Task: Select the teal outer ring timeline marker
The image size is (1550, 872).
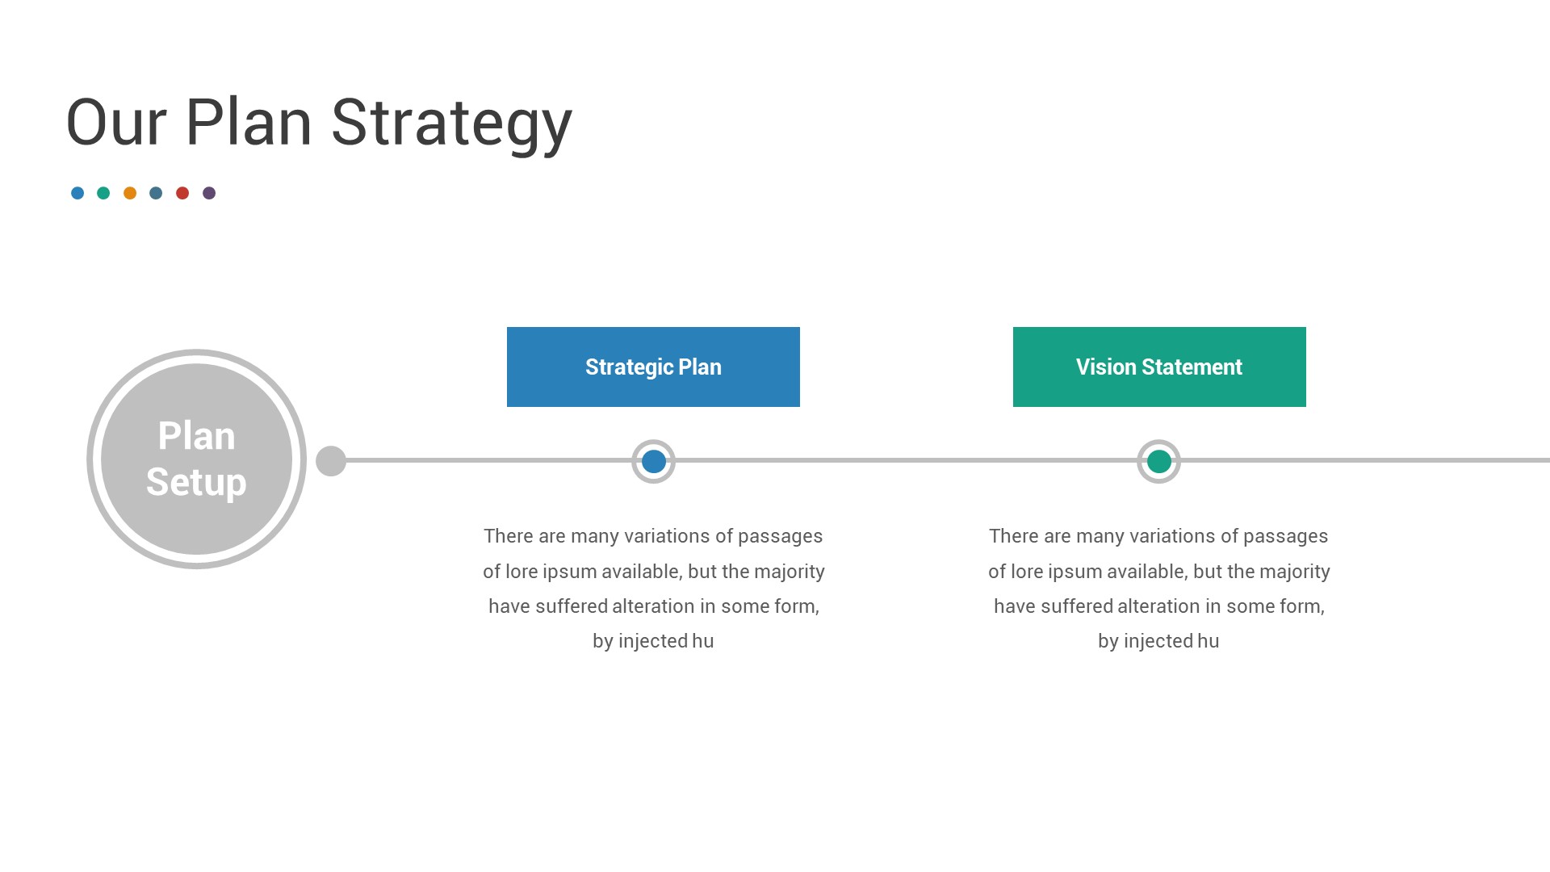Action: 1159,460
